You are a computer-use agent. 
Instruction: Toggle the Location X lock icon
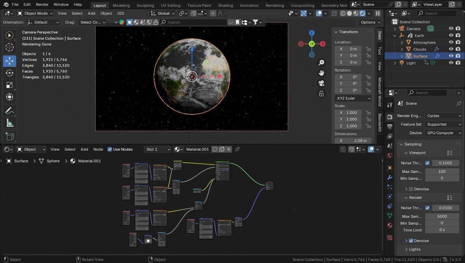coord(368,49)
